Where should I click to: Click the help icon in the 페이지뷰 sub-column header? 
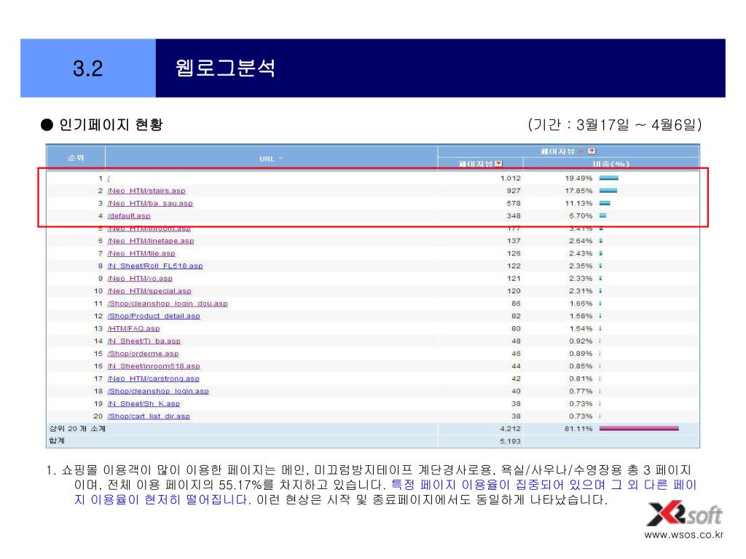click(498, 164)
